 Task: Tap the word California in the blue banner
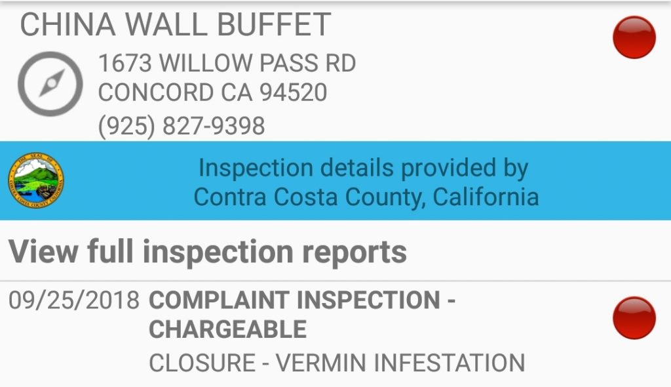(486, 197)
